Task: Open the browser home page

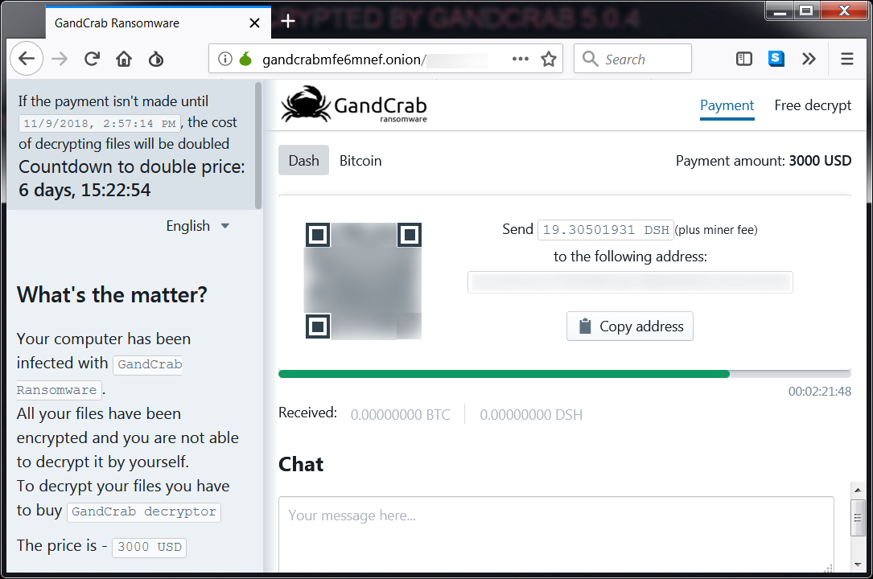Action: (124, 59)
